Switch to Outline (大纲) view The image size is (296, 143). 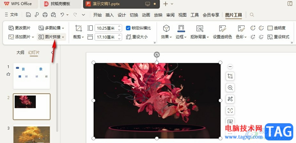tap(20, 53)
